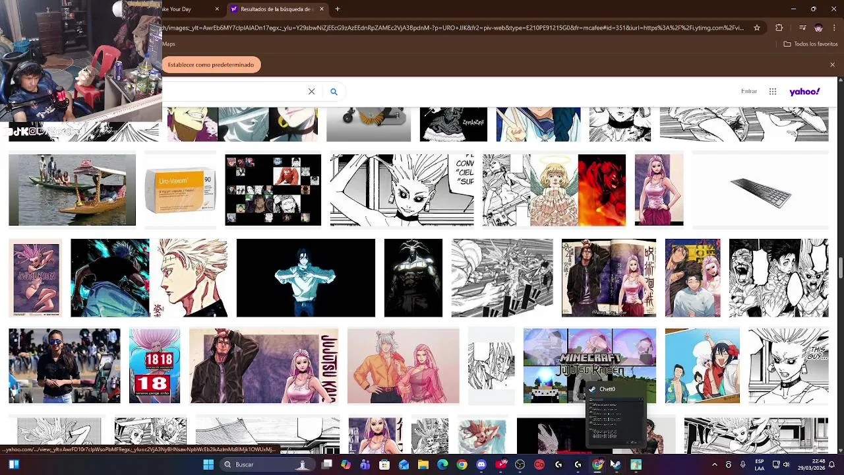Click the 'Entrar' sign-in link

(x=749, y=92)
